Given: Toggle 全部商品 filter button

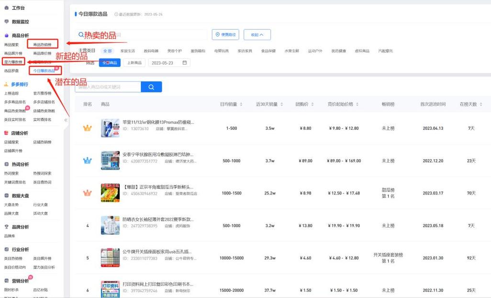Looking at the screenshot, I should coord(110,63).
